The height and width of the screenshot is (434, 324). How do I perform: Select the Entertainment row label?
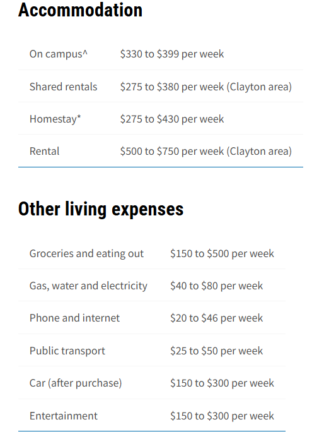(64, 416)
